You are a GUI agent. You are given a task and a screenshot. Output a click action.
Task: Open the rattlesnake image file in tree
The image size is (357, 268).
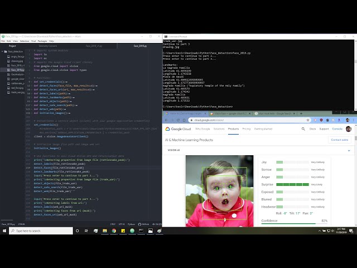(x=16, y=83)
